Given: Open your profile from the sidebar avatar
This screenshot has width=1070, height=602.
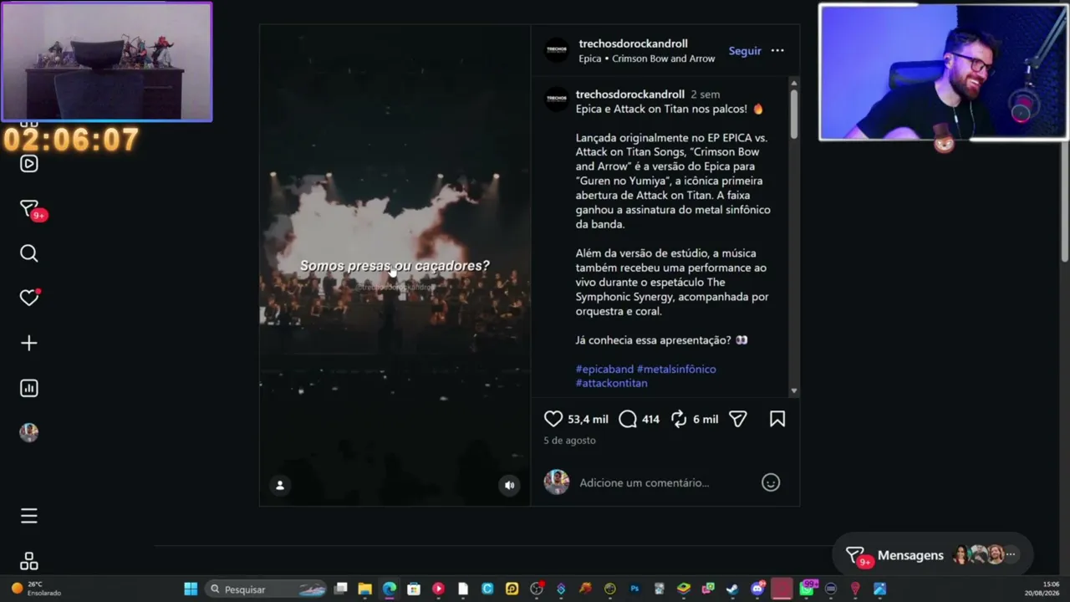Looking at the screenshot, I should click(29, 432).
